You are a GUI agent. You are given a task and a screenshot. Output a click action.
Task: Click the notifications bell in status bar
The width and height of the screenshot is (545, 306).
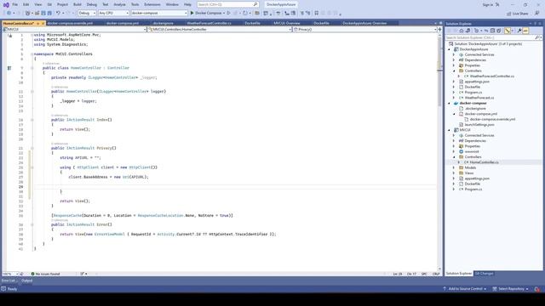537,289
